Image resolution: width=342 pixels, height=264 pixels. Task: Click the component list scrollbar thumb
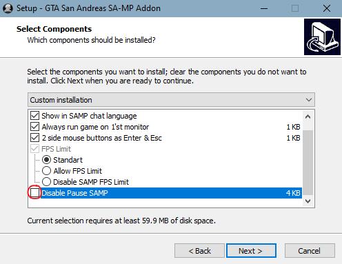click(x=308, y=163)
